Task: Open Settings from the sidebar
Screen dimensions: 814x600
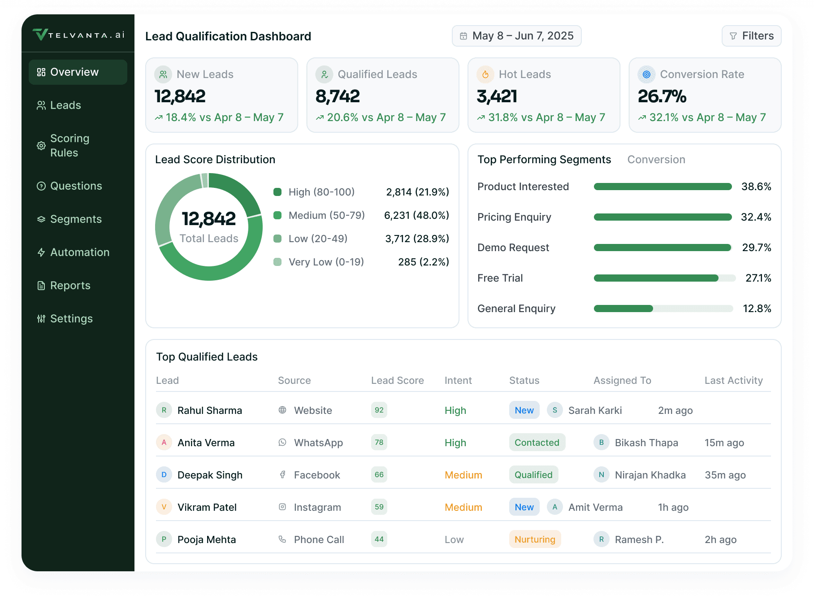Action: (x=78, y=319)
